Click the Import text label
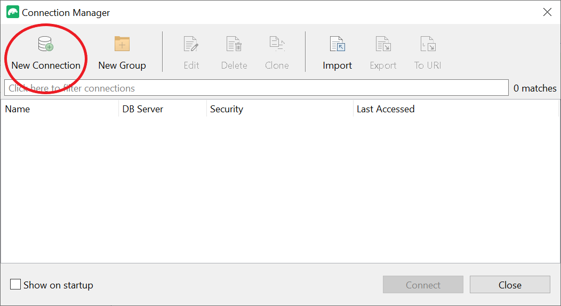This screenshot has height=306, width=561. click(337, 65)
